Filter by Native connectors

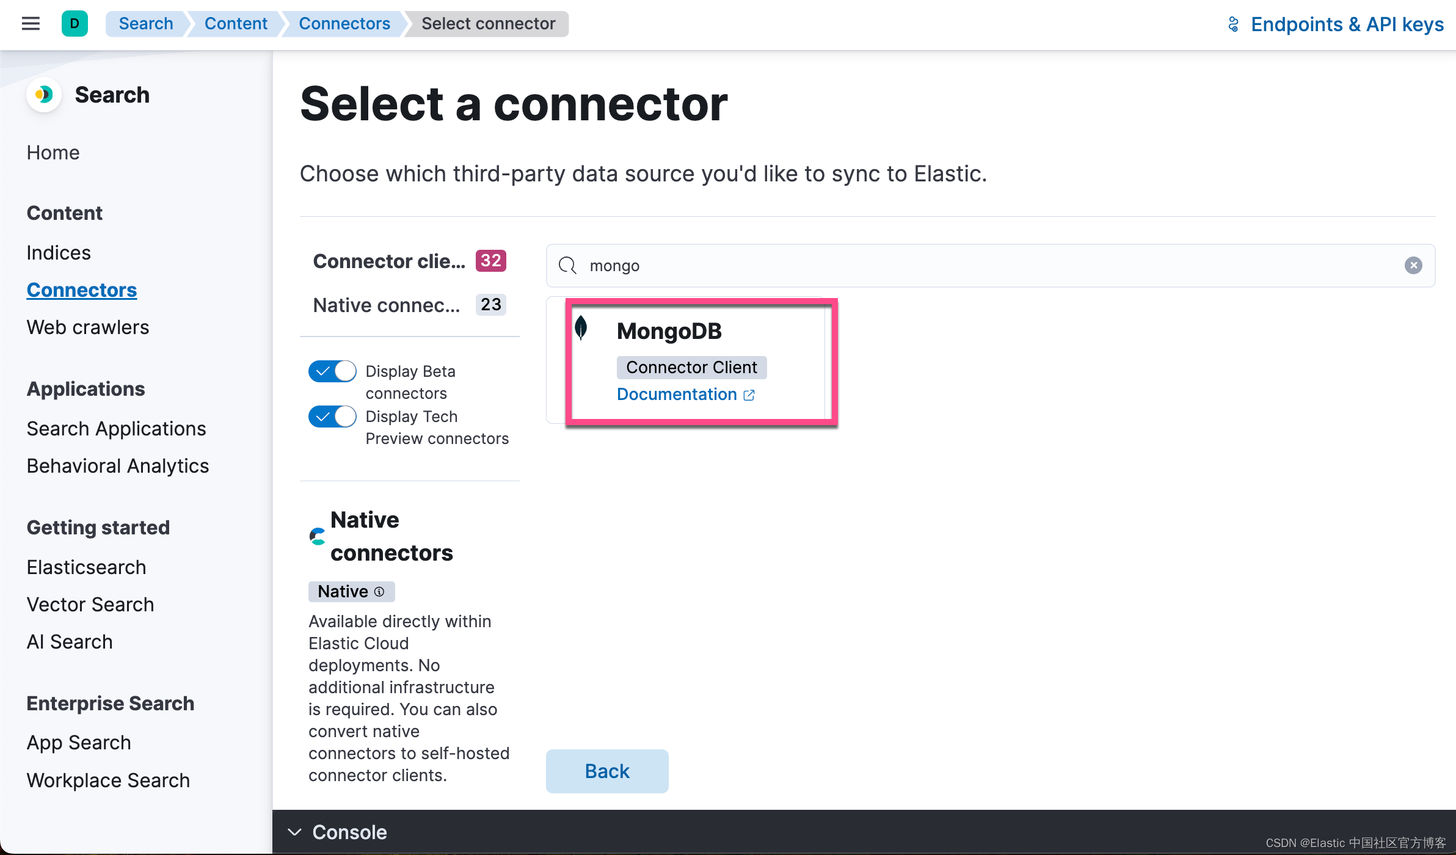(x=387, y=305)
